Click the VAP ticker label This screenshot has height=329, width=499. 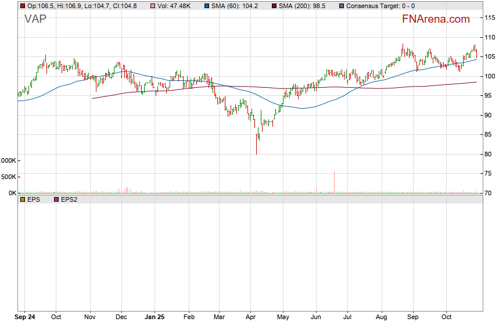tap(35, 19)
